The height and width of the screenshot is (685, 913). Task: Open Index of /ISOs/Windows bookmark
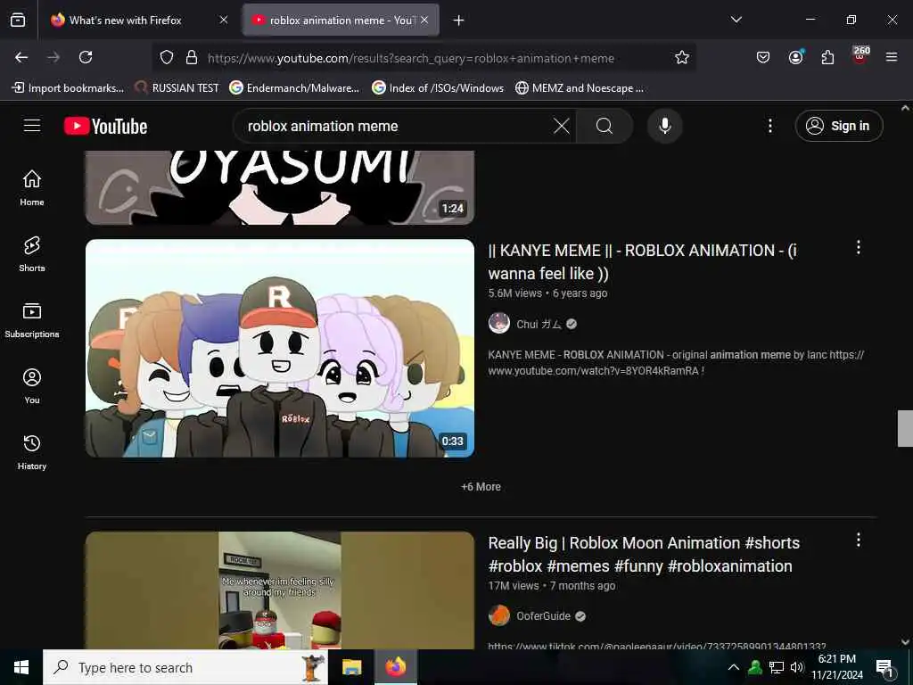tap(439, 88)
